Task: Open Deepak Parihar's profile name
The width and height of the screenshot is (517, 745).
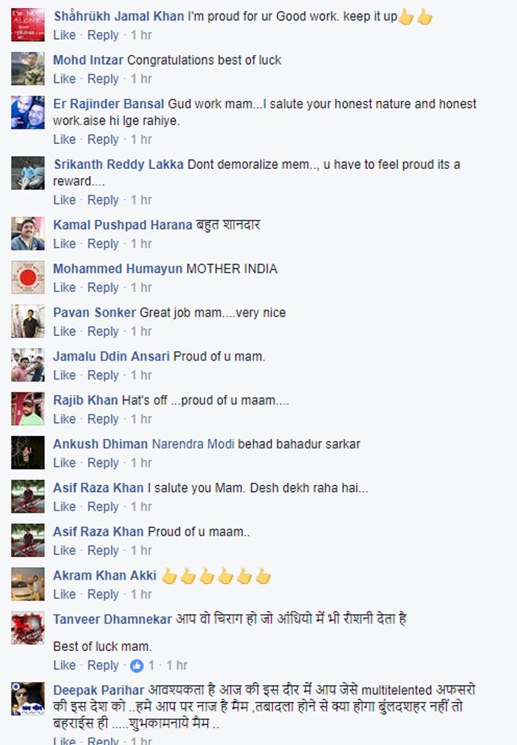Action: pyautogui.click(x=99, y=690)
